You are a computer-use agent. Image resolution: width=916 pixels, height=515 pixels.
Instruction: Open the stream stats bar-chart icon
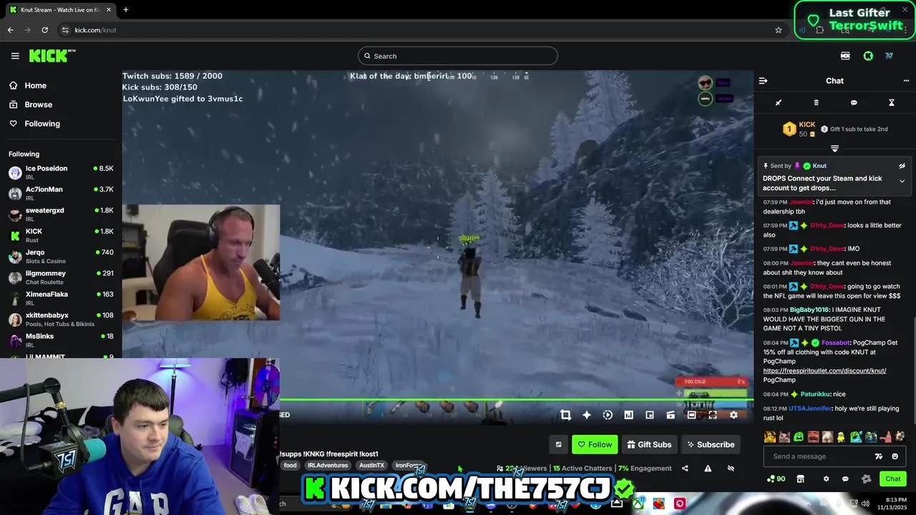(x=628, y=415)
